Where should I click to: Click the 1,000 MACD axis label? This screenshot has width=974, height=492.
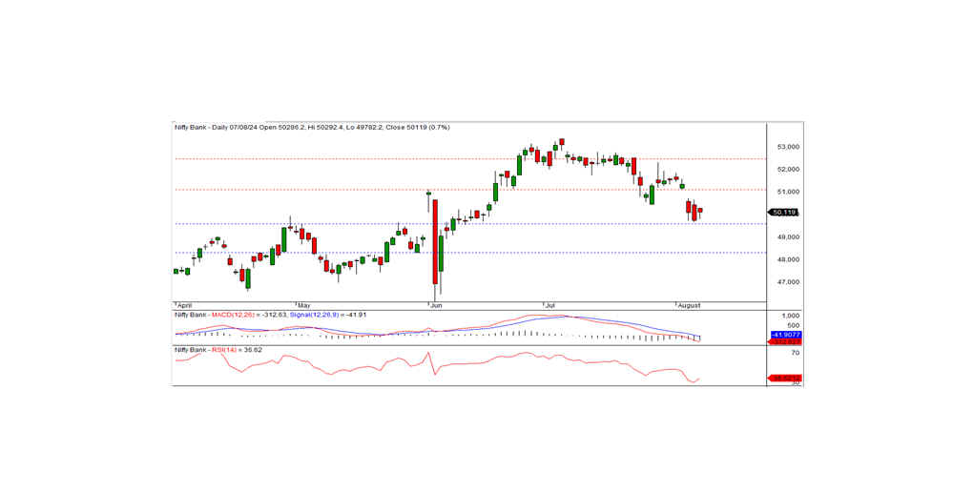[793, 316]
